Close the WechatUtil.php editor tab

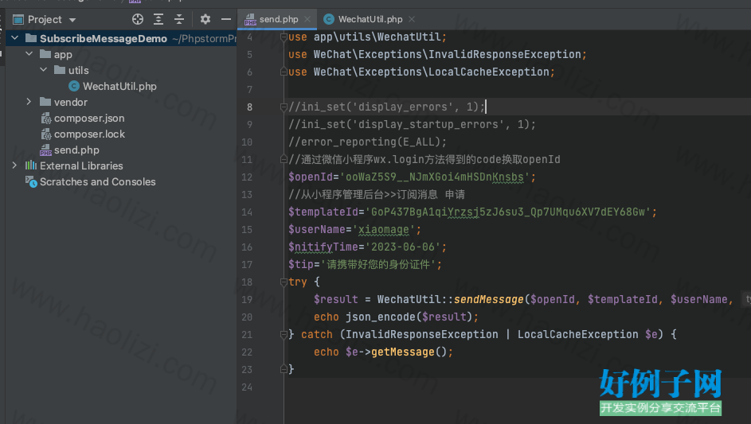point(412,19)
